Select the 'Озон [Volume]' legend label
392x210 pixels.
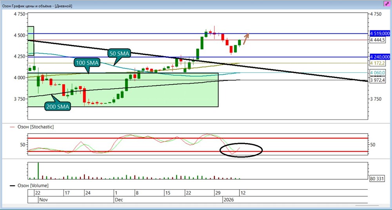33,185
